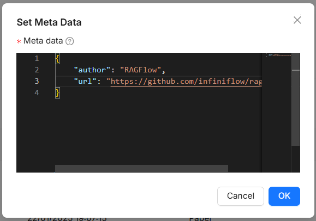Click the opening curly brace on line 1
Viewport: 316px width, 221px height.
57,59
